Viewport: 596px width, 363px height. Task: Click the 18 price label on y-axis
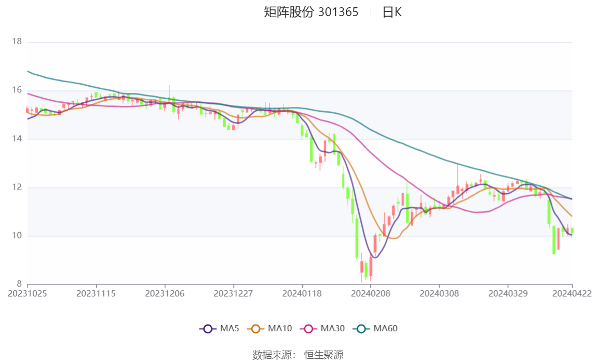pyautogui.click(x=17, y=42)
